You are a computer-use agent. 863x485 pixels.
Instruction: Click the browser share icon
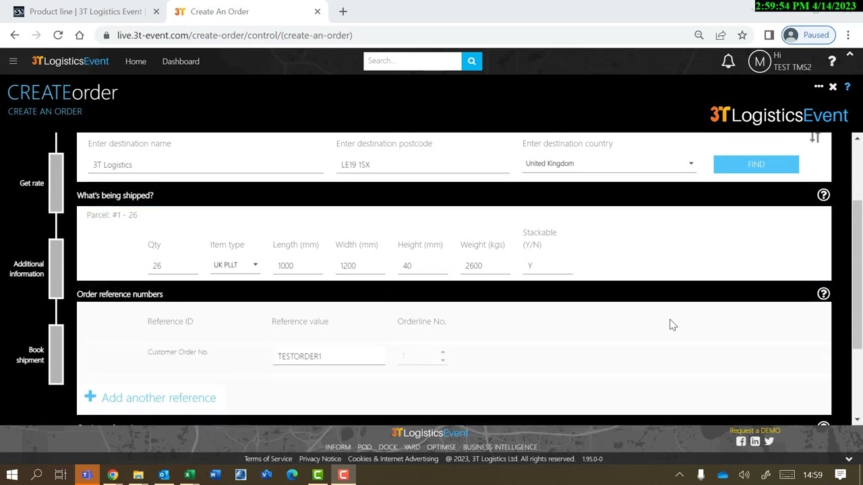pyautogui.click(x=721, y=35)
